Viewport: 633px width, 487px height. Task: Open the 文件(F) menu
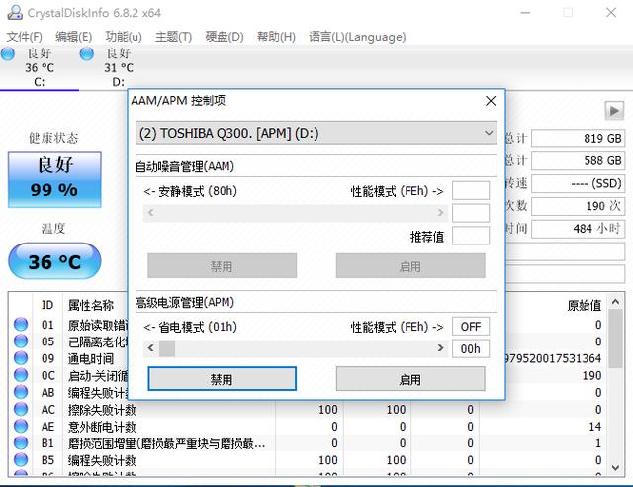[x=24, y=37]
